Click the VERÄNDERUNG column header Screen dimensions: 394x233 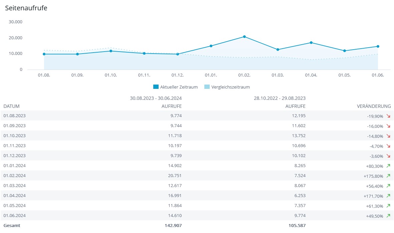click(x=373, y=106)
